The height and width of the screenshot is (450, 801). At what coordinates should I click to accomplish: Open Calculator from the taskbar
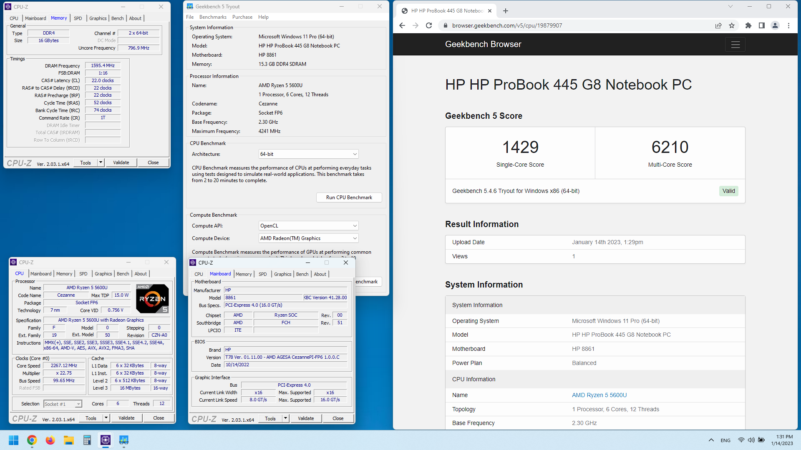[x=87, y=440]
